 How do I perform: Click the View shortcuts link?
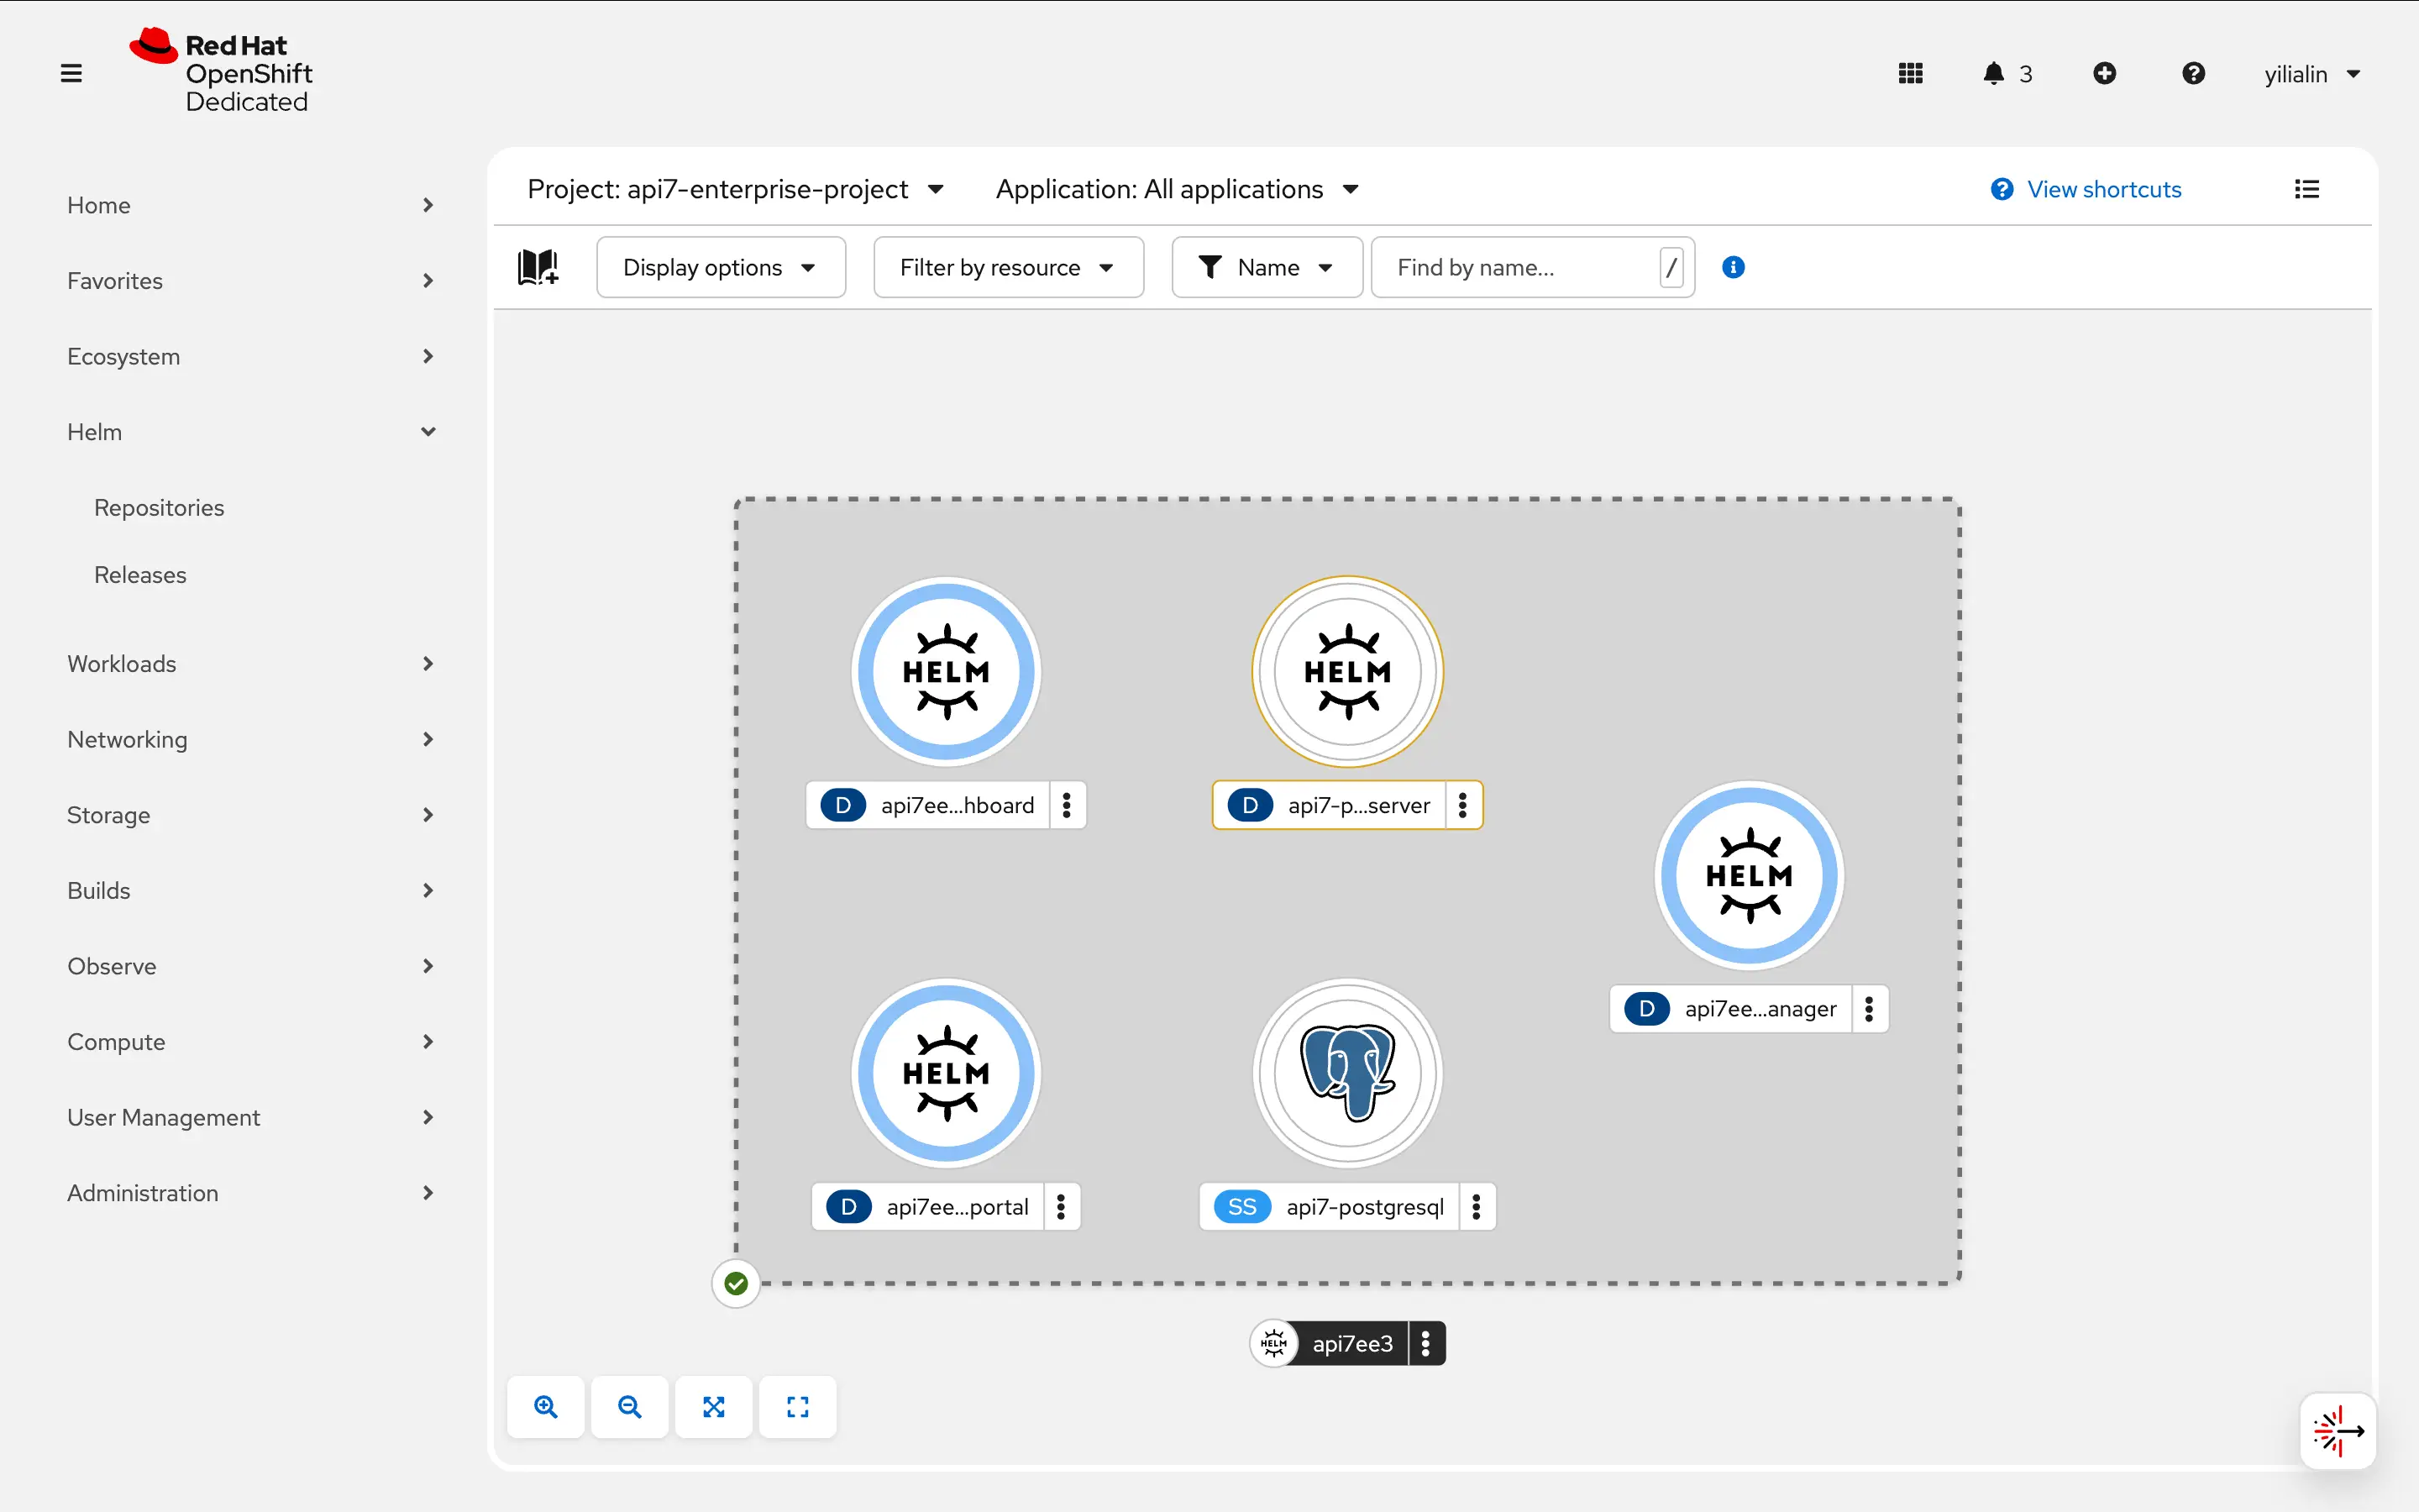tap(2103, 189)
